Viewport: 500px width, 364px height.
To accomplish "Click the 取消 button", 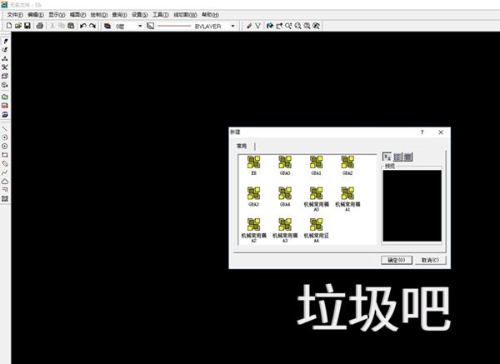I will pos(429,260).
